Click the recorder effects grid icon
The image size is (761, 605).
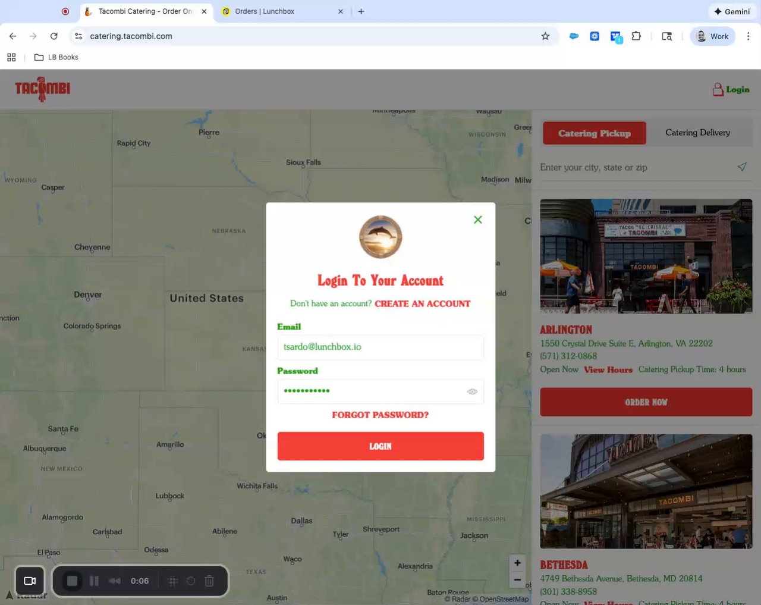173,581
